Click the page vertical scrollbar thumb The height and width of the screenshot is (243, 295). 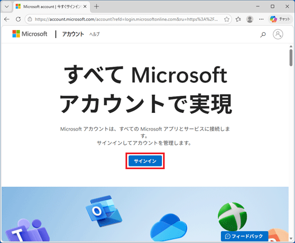pos(291,58)
